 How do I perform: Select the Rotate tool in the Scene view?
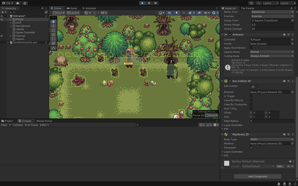tap(54, 30)
